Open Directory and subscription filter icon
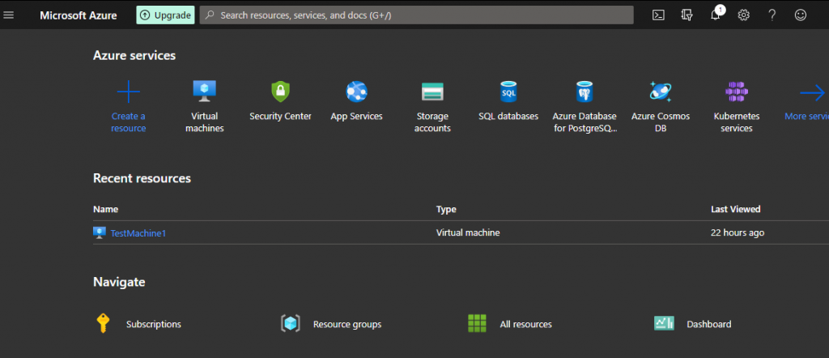Image resolution: width=829 pixels, height=358 pixels. coord(687,15)
